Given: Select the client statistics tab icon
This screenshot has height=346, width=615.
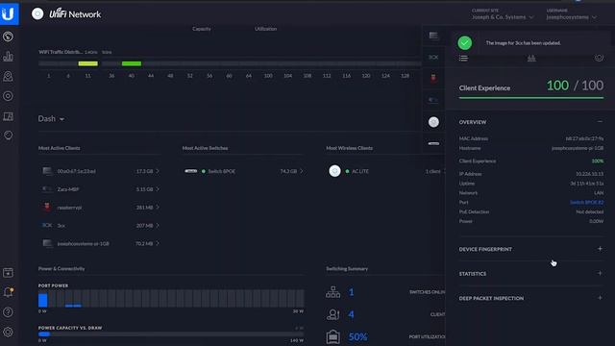Looking at the screenshot, I should point(531,58).
